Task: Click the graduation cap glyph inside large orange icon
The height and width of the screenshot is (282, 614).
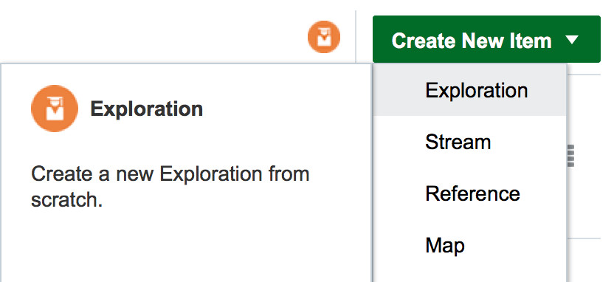Action: pyautogui.click(x=55, y=109)
